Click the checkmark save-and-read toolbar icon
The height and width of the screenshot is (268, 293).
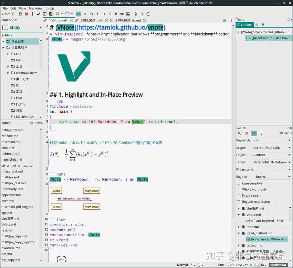coord(39,14)
